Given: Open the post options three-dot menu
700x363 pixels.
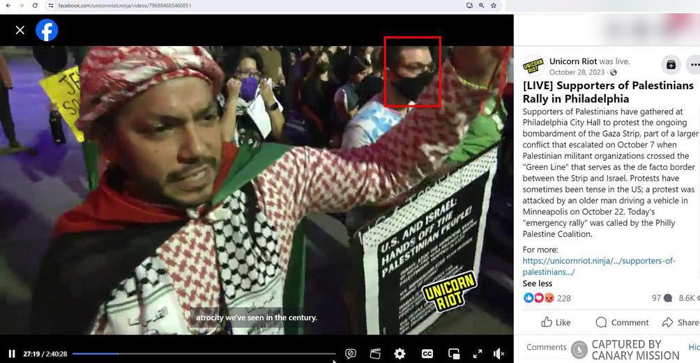Looking at the screenshot, I should pos(694,65).
